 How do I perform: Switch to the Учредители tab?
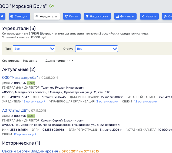[x=47, y=16]
